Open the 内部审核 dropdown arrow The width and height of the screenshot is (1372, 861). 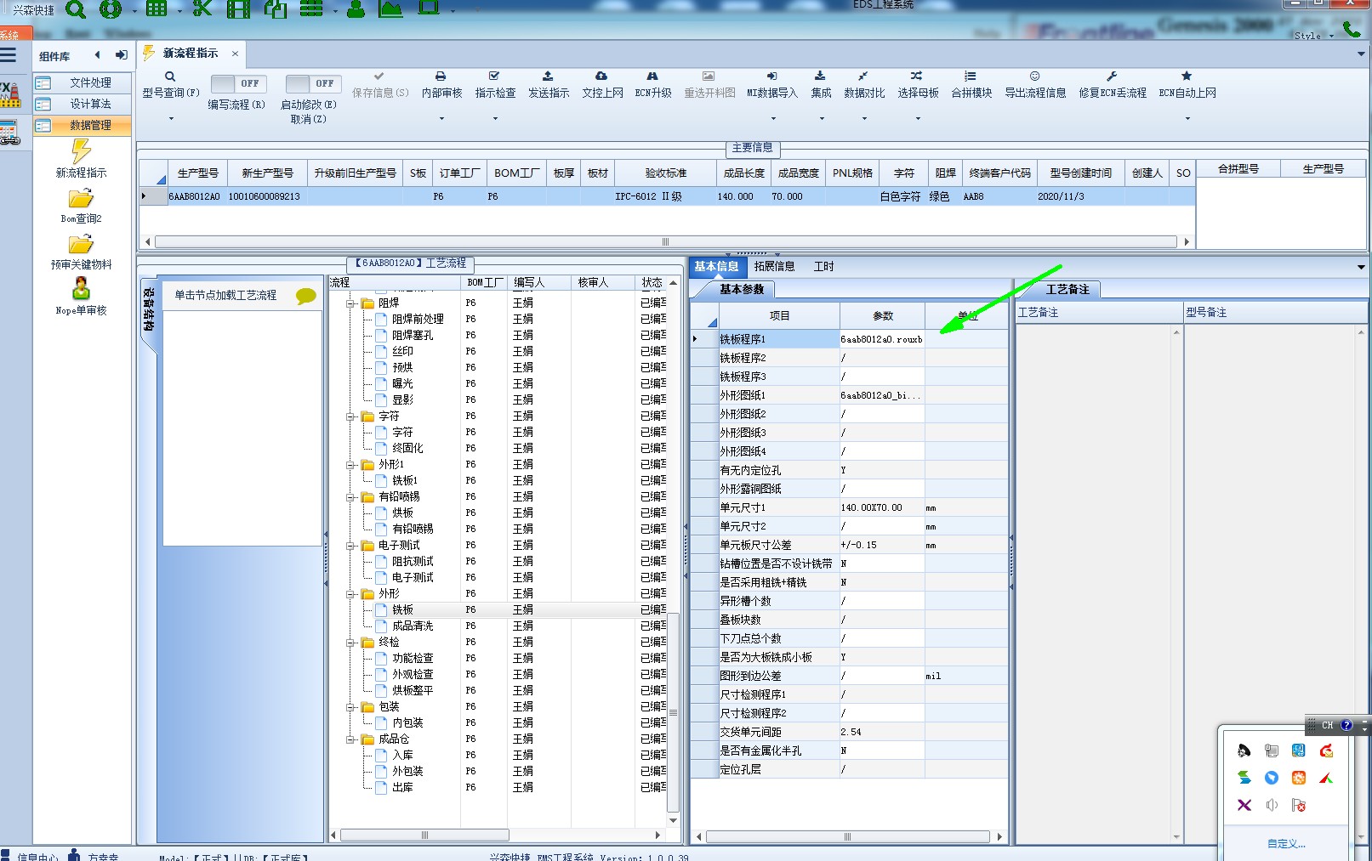(441, 119)
